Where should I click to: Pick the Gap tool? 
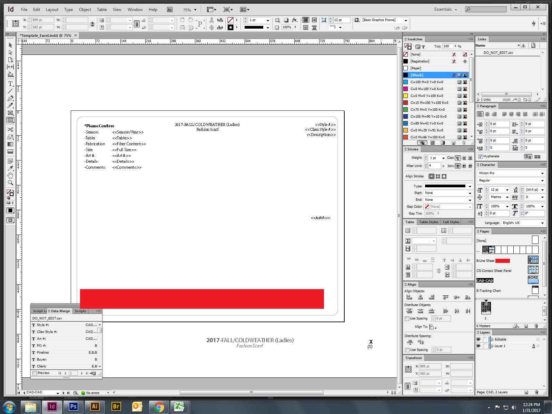(x=10, y=67)
